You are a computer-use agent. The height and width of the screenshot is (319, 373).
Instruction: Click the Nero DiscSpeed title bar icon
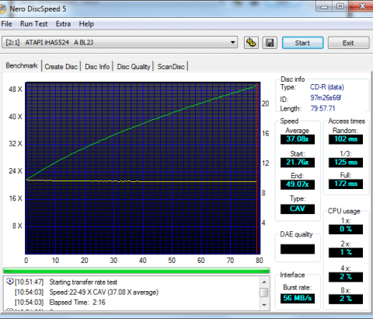[3, 9]
